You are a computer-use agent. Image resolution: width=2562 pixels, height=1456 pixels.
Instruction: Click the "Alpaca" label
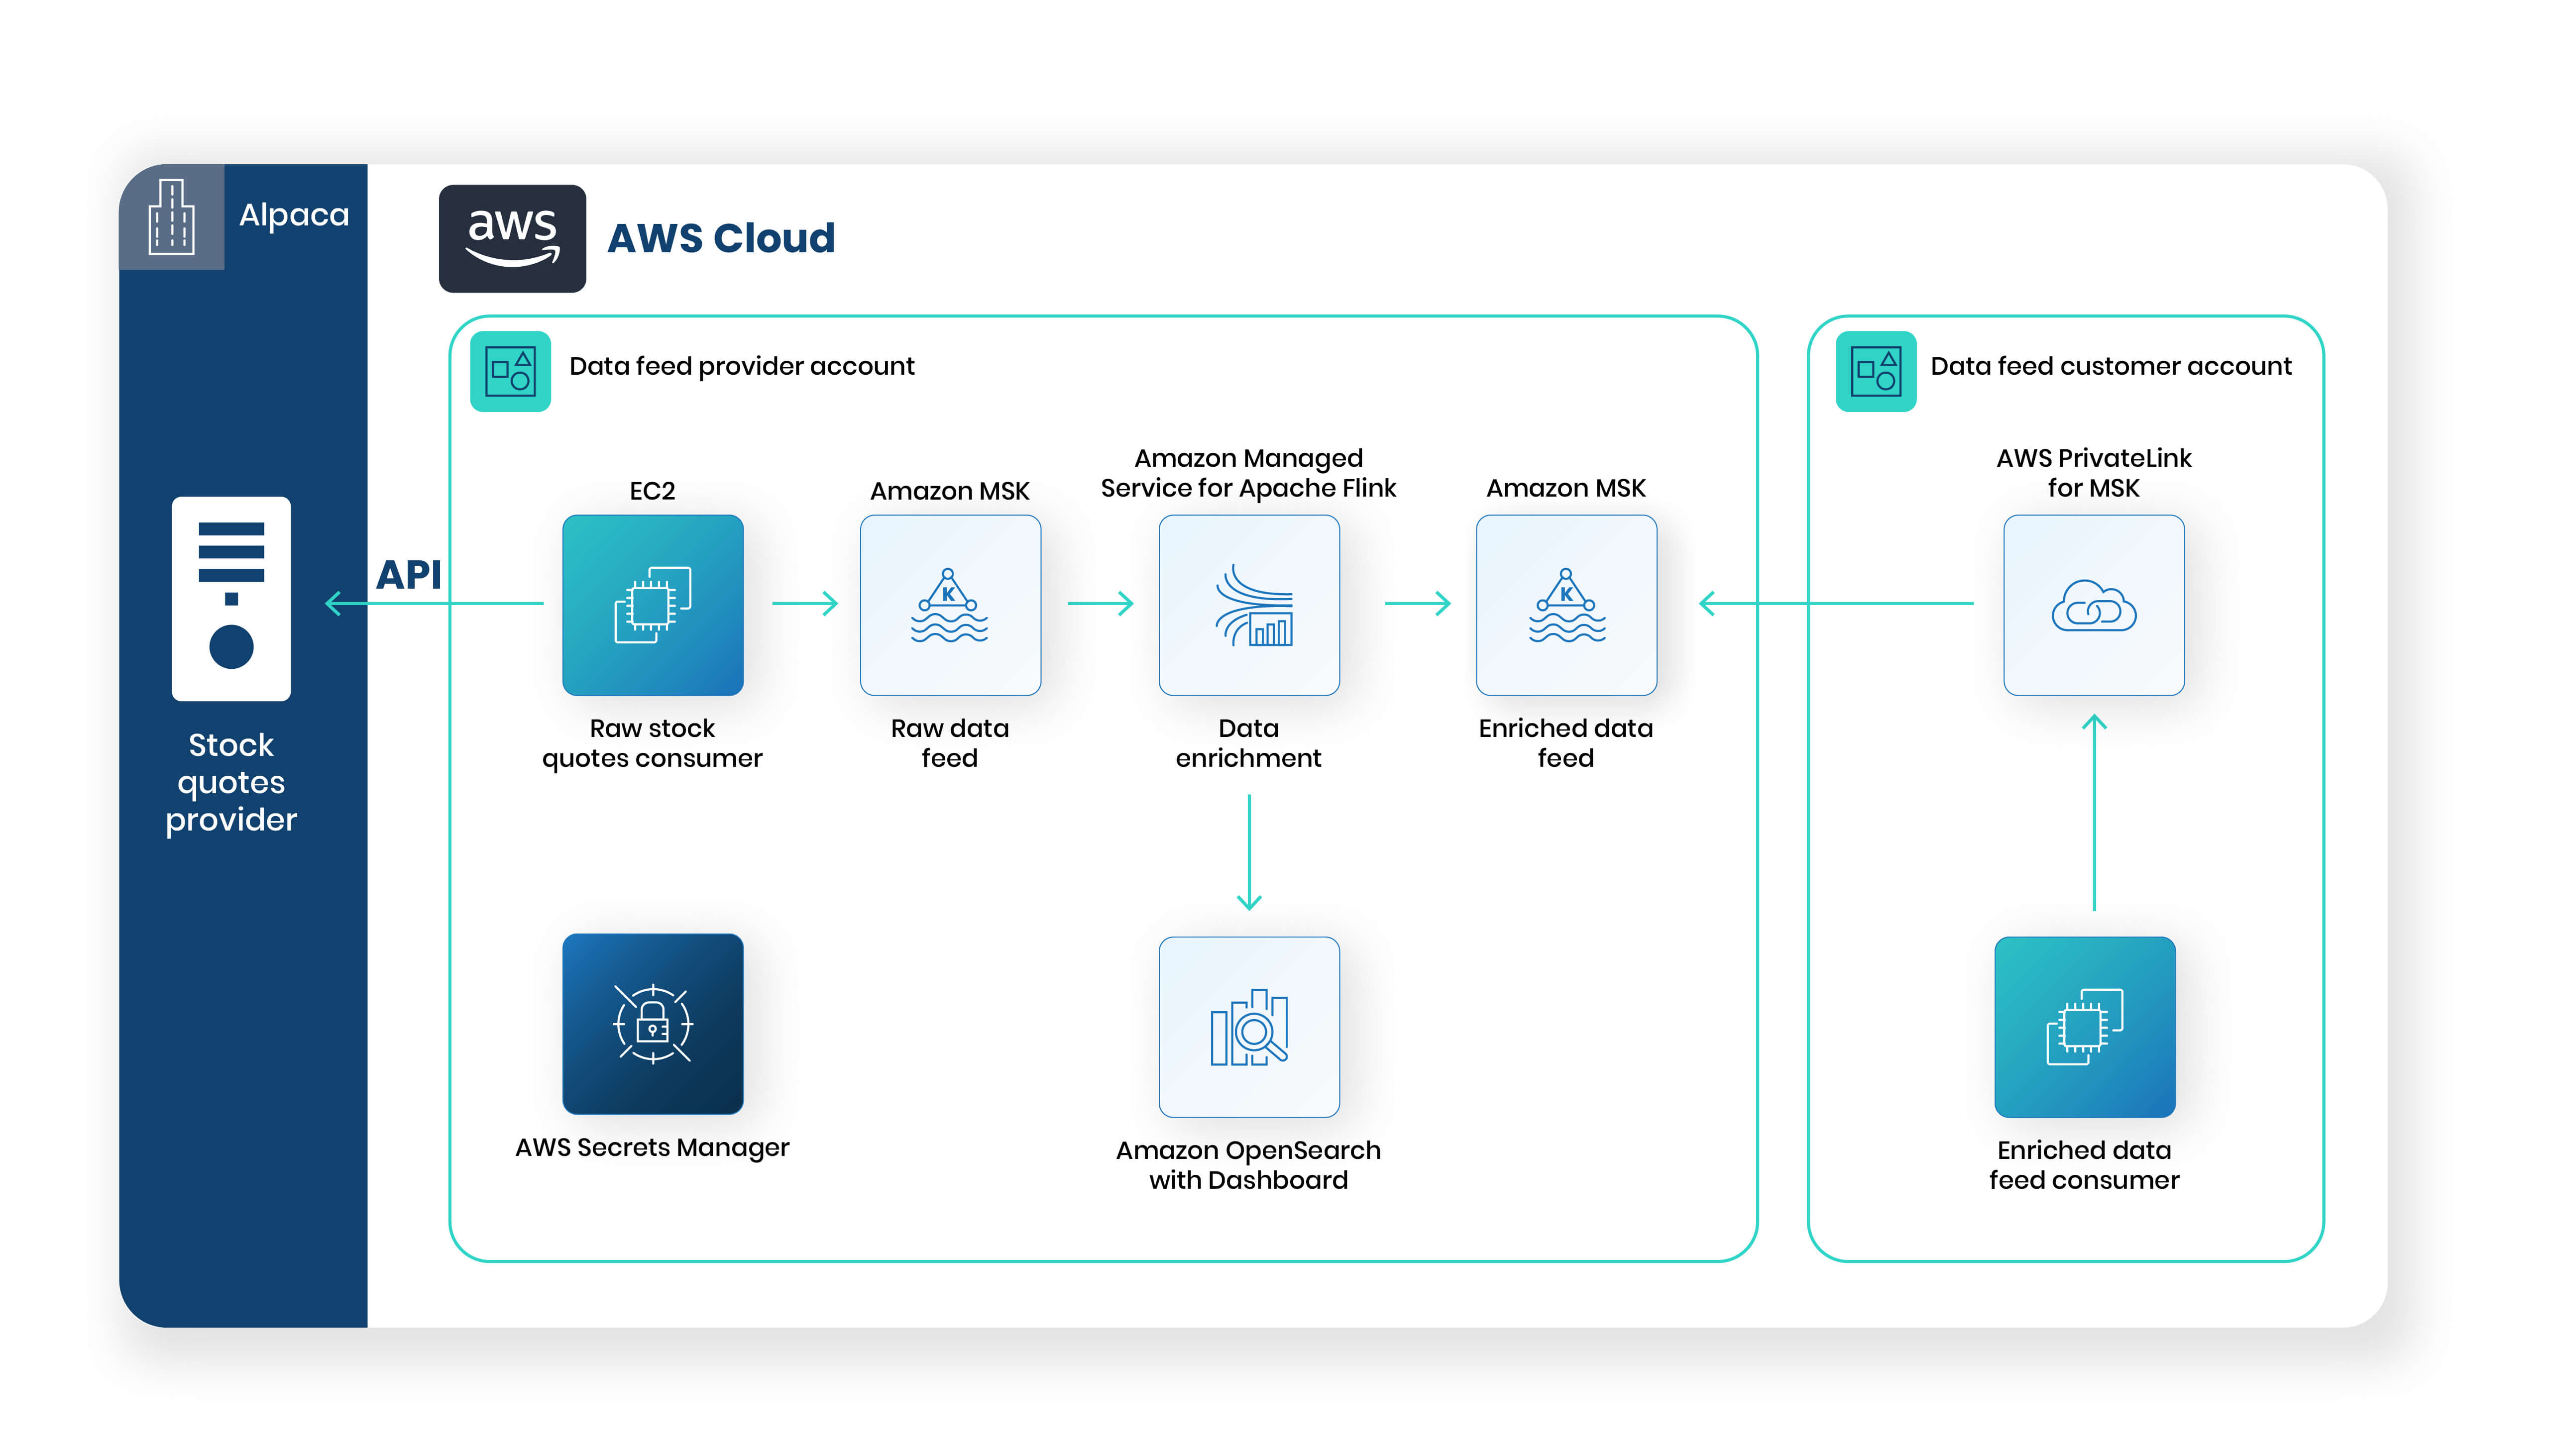(x=294, y=216)
